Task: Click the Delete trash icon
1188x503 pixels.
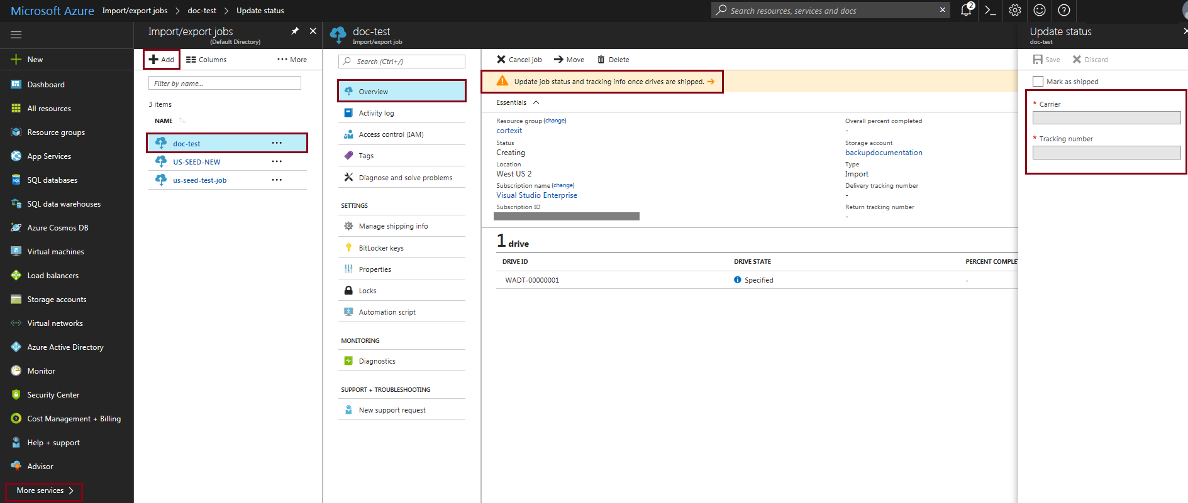Action: pyautogui.click(x=601, y=60)
